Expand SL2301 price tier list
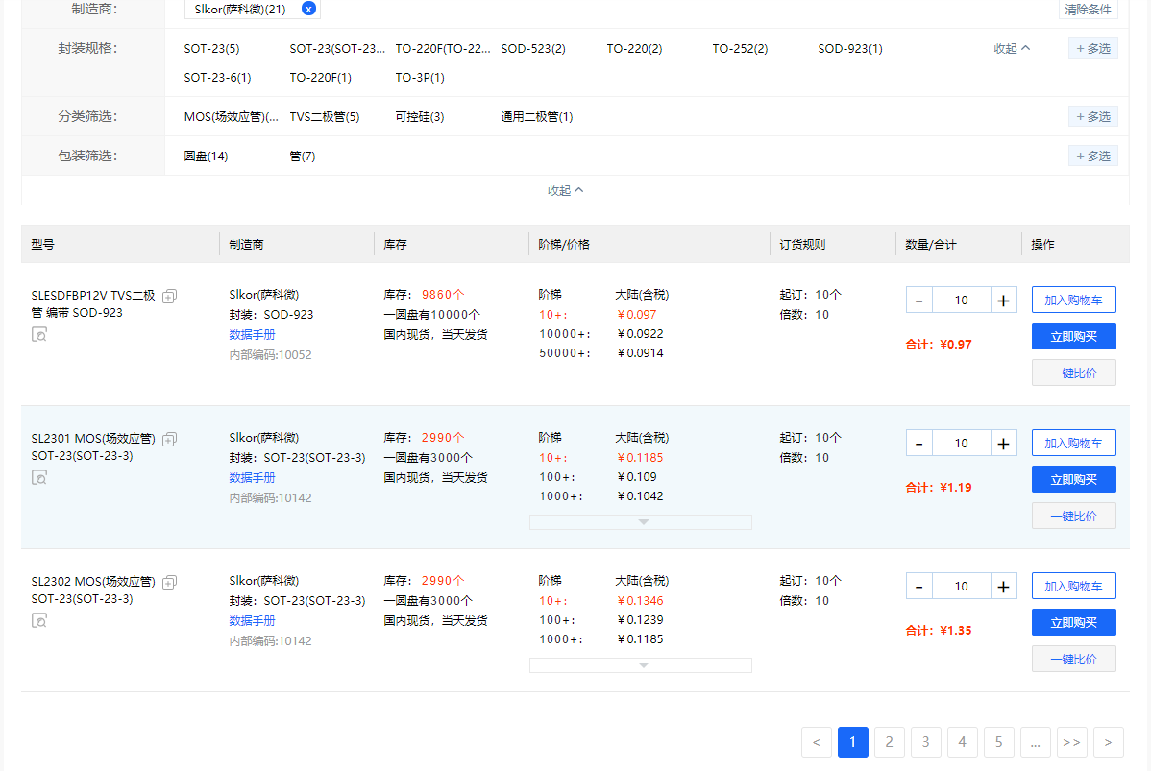The width and height of the screenshot is (1151, 771). (641, 522)
